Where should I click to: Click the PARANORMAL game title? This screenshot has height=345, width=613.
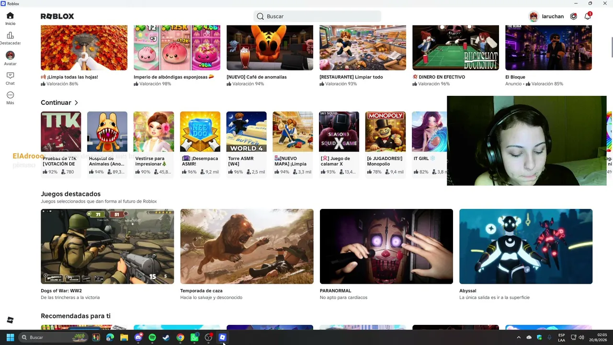335,291
